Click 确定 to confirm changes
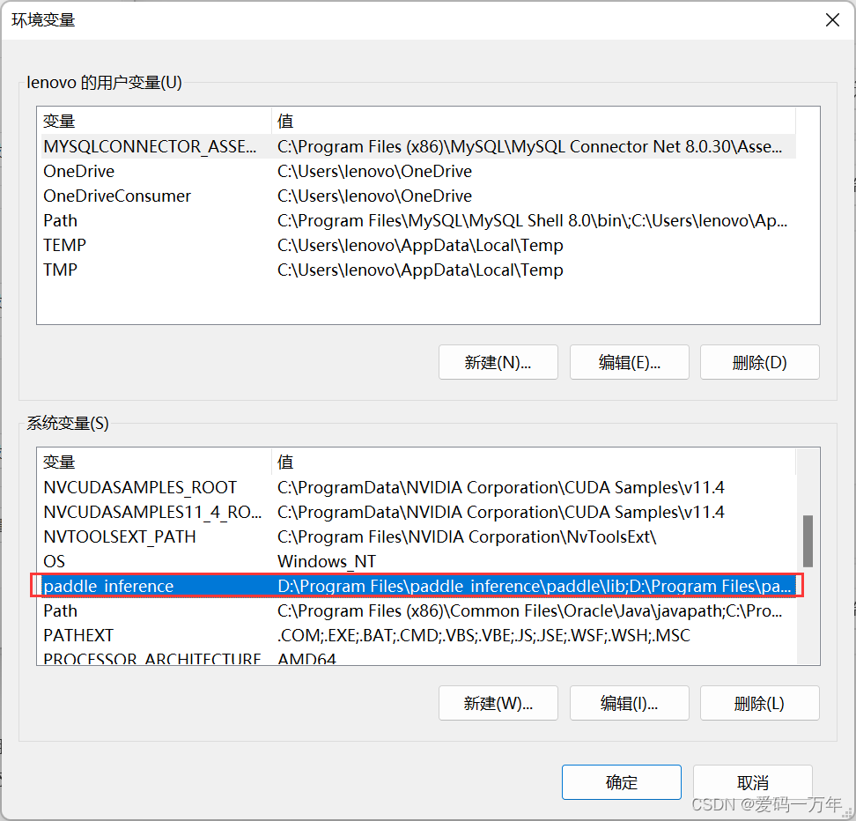The image size is (856, 821). tap(621, 781)
